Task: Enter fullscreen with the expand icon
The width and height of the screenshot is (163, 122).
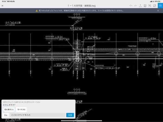Action: (154, 5)
